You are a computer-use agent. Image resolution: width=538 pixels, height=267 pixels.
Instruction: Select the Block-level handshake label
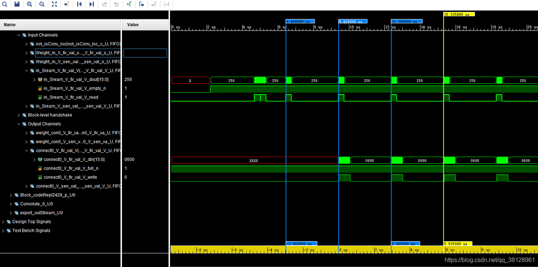[x=50, y=115]
